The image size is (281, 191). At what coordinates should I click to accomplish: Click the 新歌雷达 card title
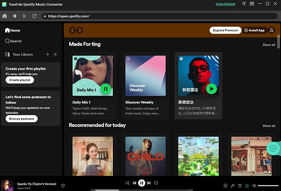point(186,102)
